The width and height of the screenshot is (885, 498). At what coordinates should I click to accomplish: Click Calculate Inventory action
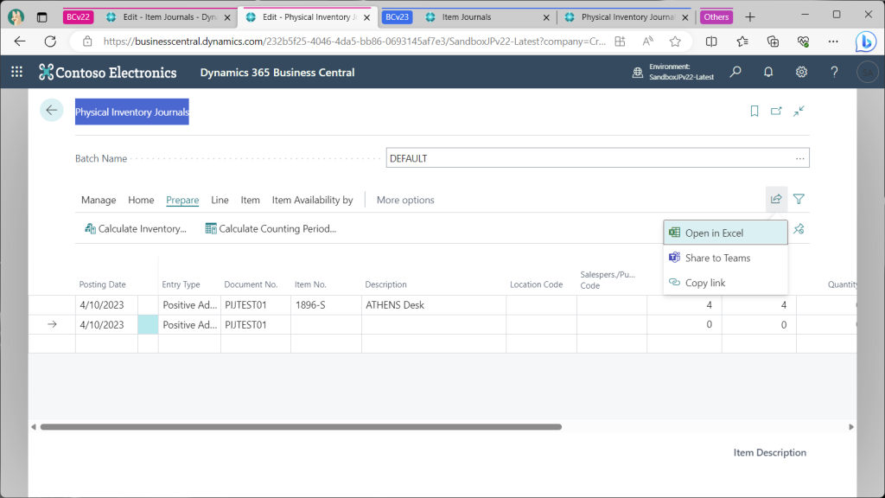point(136,228)
